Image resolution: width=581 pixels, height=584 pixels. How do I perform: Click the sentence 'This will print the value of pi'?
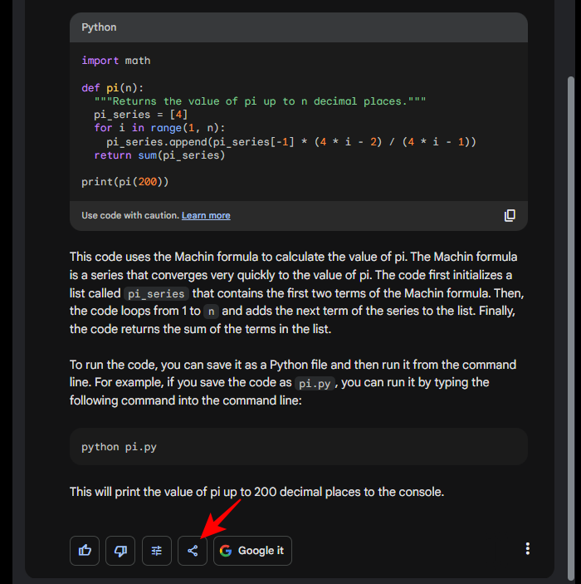(x=256, y=492)
